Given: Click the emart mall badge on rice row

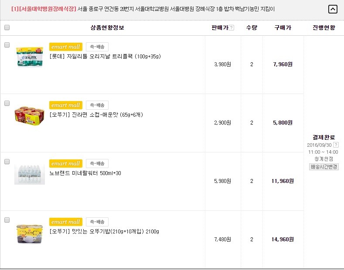Looking at the screenshot, I should pos(66,222).
